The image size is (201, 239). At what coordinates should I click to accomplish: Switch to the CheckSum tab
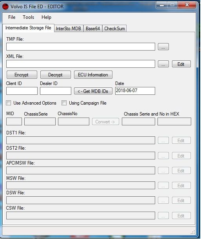(114, 29)
